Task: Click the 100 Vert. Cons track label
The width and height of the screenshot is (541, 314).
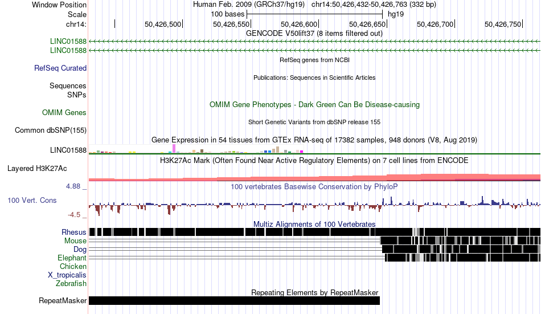Action: click(32, 201)
